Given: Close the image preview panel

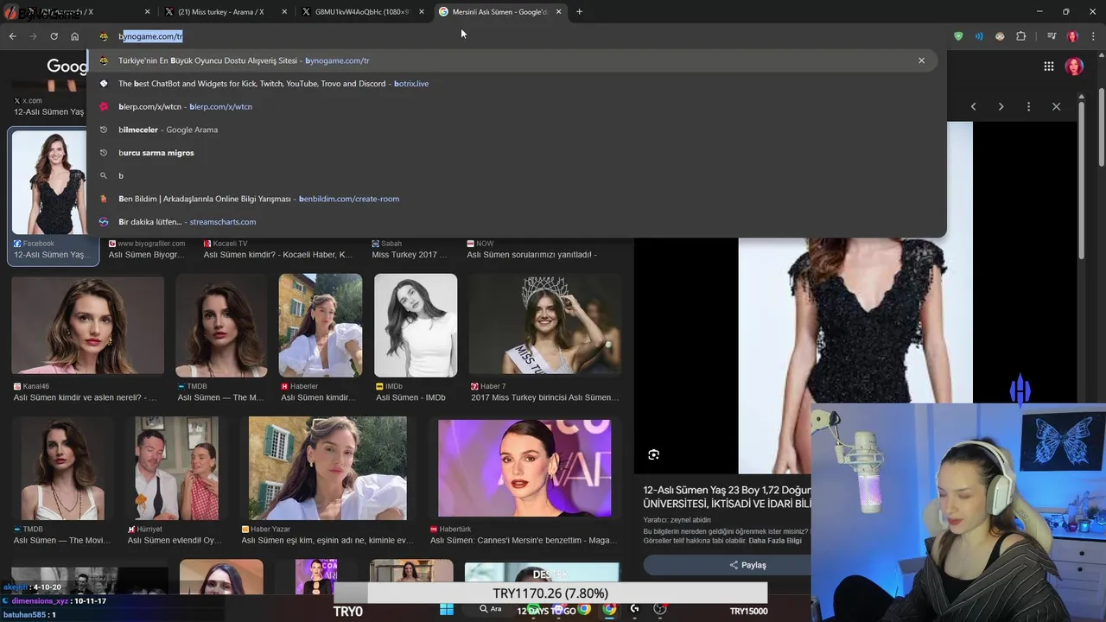Looking at the screenshot, I should (1056, 106).
